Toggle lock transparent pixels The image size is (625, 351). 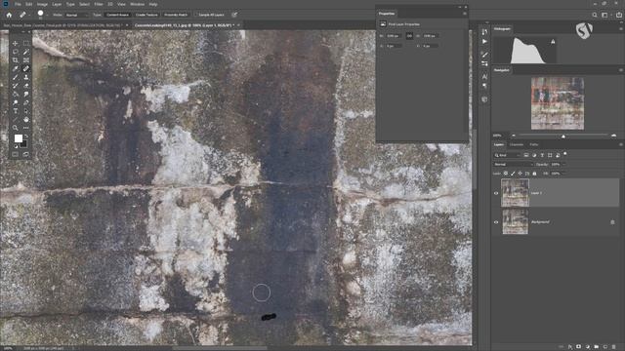506,174
